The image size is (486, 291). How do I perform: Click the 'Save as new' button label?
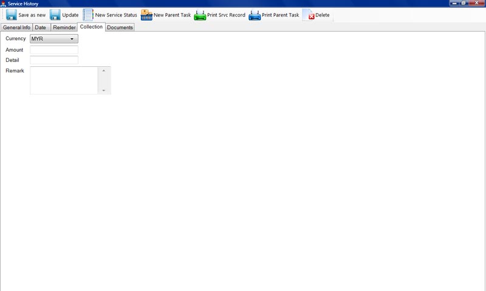coord(32,15)
